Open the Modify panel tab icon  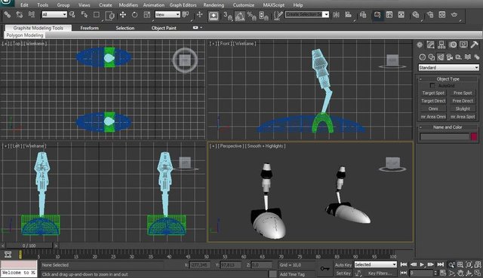click(x=431, y=45)
